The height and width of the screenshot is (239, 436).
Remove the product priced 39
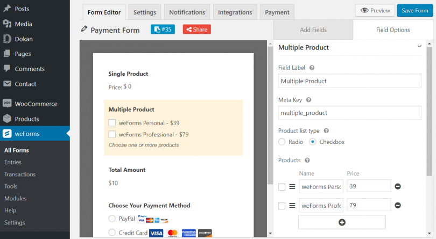point(398,186)
